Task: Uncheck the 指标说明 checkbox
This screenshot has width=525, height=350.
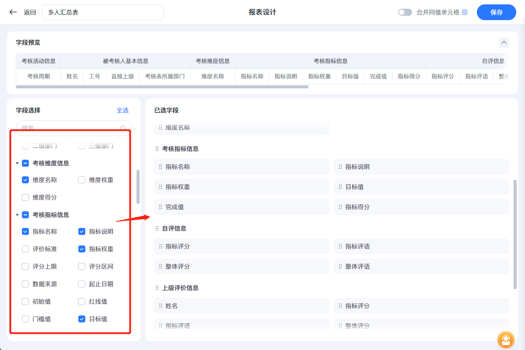Action: 82,231
